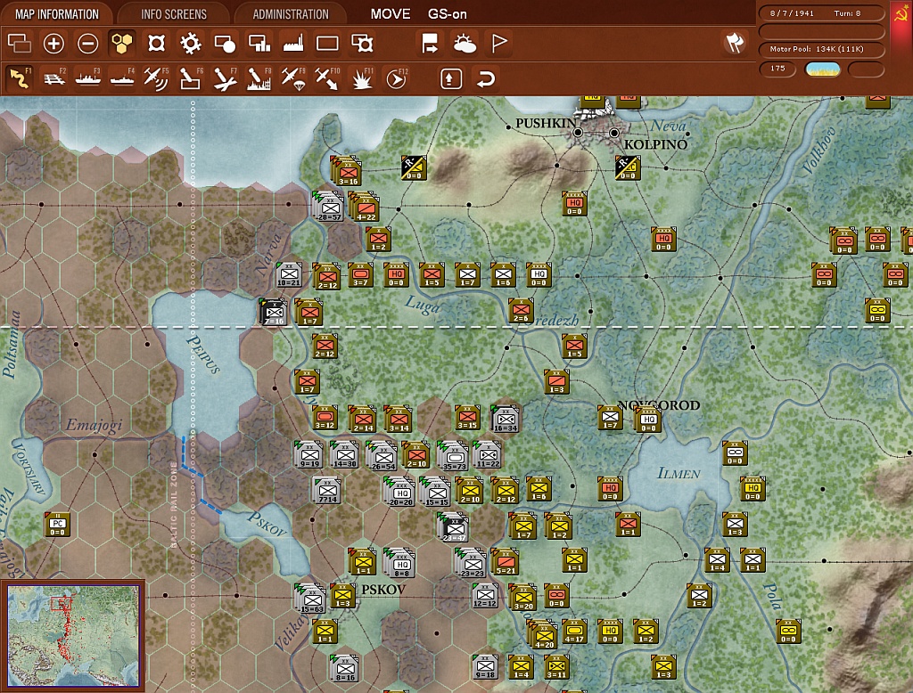The width and height of the screenshot is (913, 693).
Task: Select the German unit marked 9=18
Action: [485, 667]
